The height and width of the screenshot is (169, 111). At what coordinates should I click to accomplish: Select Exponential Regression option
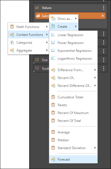tap(73, 50)
